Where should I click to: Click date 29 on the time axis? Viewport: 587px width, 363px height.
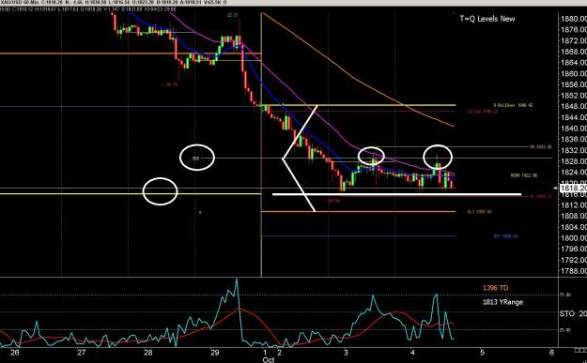pyautogui.click(x=214, y=352)
